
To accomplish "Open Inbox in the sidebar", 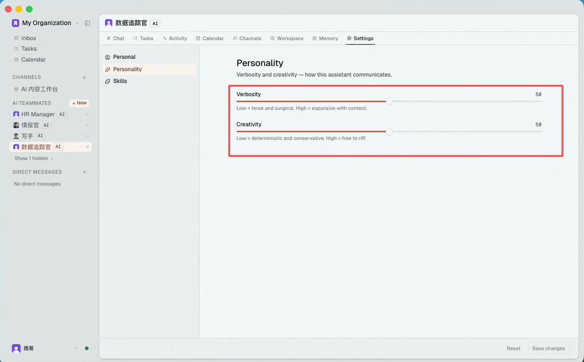I will (x=29, y=38).
